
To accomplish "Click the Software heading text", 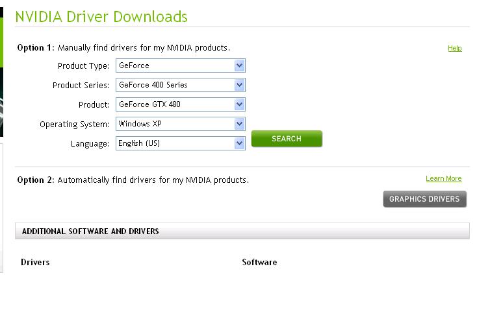I will click(x=259, y=262).
